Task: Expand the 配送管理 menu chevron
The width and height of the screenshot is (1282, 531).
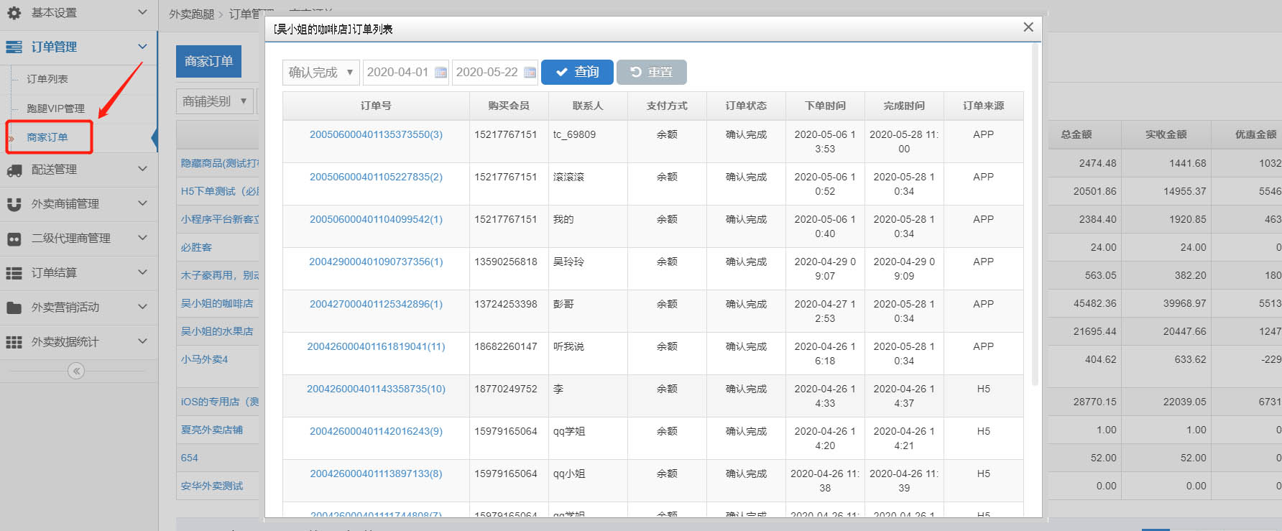Action: pyautogui.click(x=142, y=169)
